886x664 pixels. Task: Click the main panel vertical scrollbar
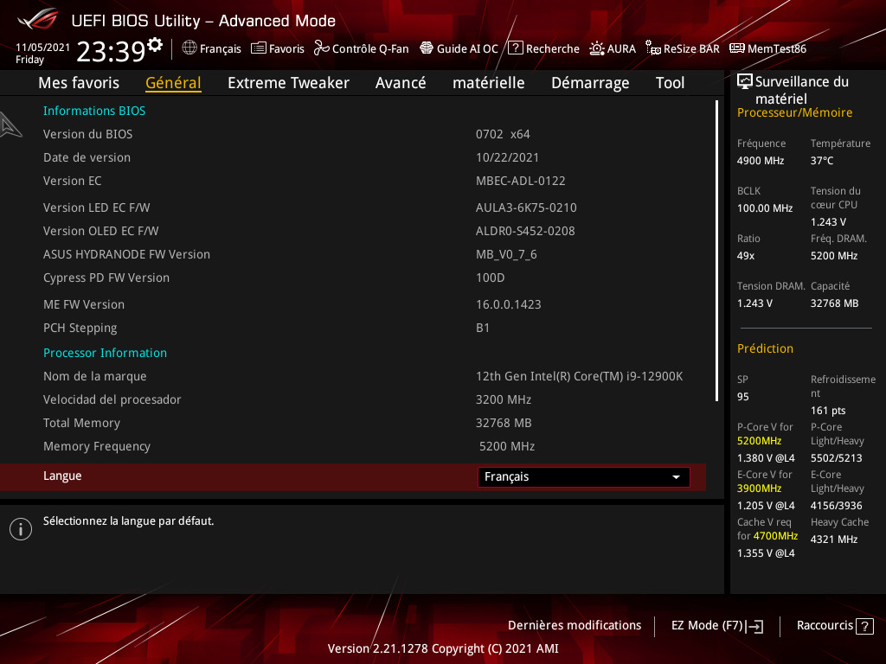(x=716, y=251)
